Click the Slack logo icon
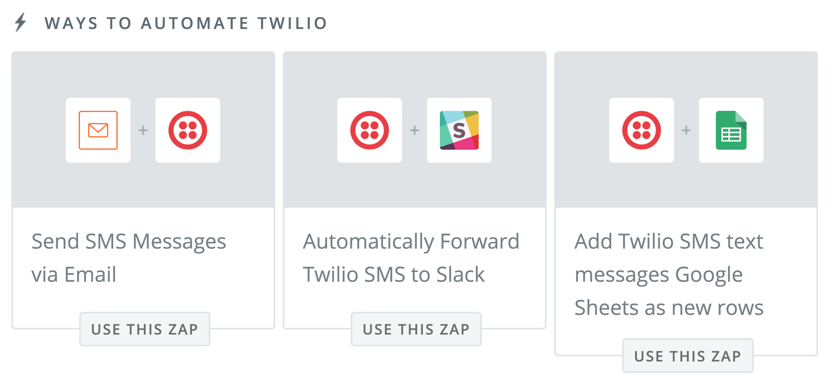This screenshot has width=832, height=390. [x=459, y=130]
